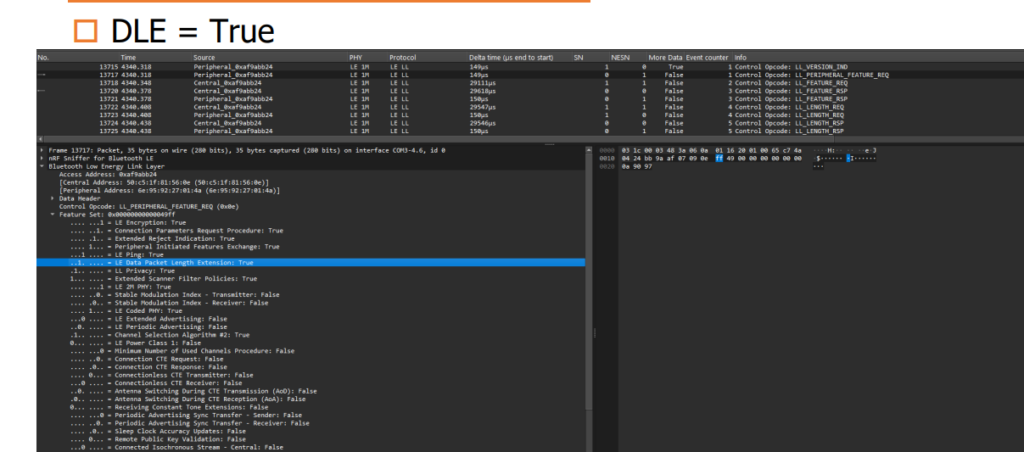Expand the Frame 13717 tree node
This screenshot has width=1024, height=452.
(42, 150)
